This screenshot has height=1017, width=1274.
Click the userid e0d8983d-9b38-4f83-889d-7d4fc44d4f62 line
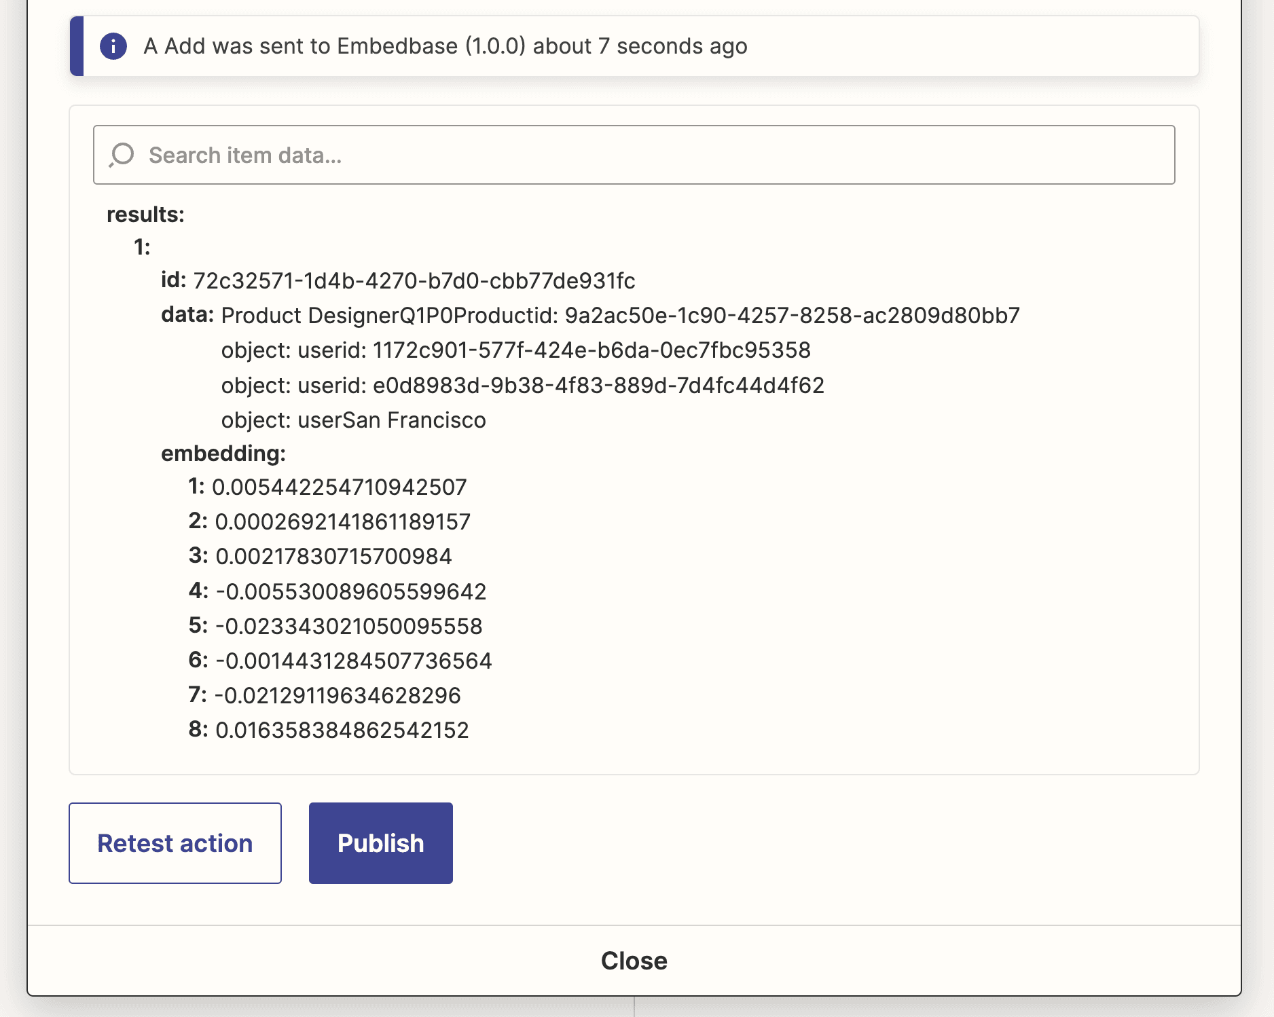click(x=523, y=386)
